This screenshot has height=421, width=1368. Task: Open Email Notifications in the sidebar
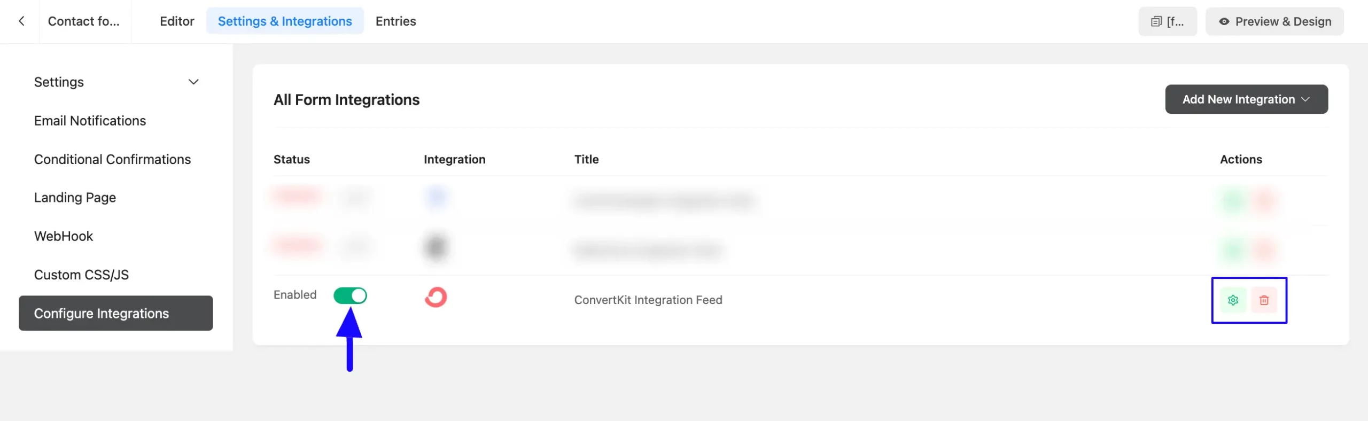pyautogui.click(x=90, y=120)
